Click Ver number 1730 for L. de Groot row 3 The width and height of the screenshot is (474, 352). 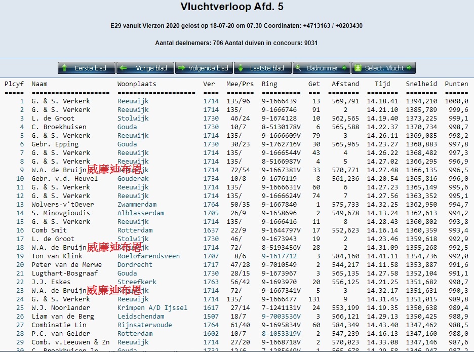click(x=211, y=118)
